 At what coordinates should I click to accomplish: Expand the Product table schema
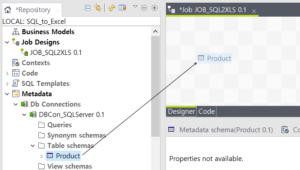42,156
